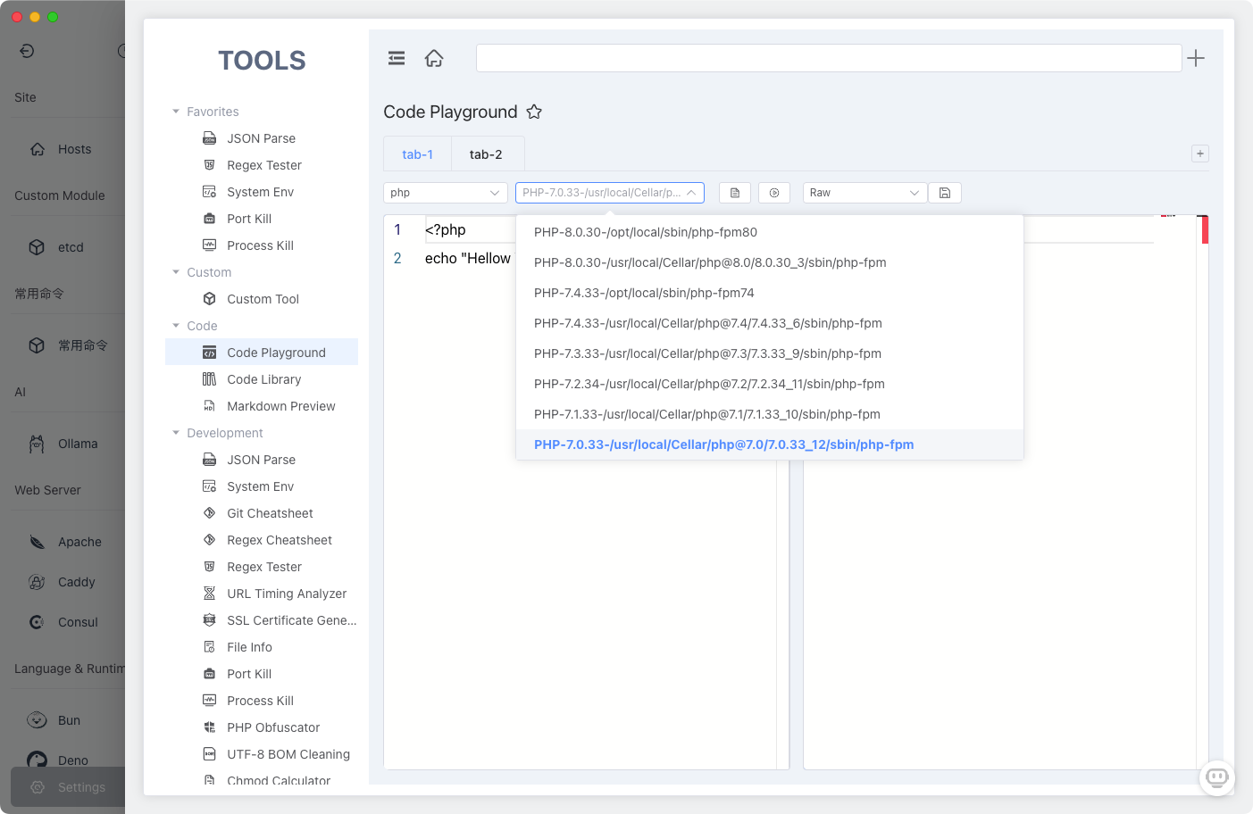
Task: Run the code with the play icon button
Action: click(x=774, y=193)
